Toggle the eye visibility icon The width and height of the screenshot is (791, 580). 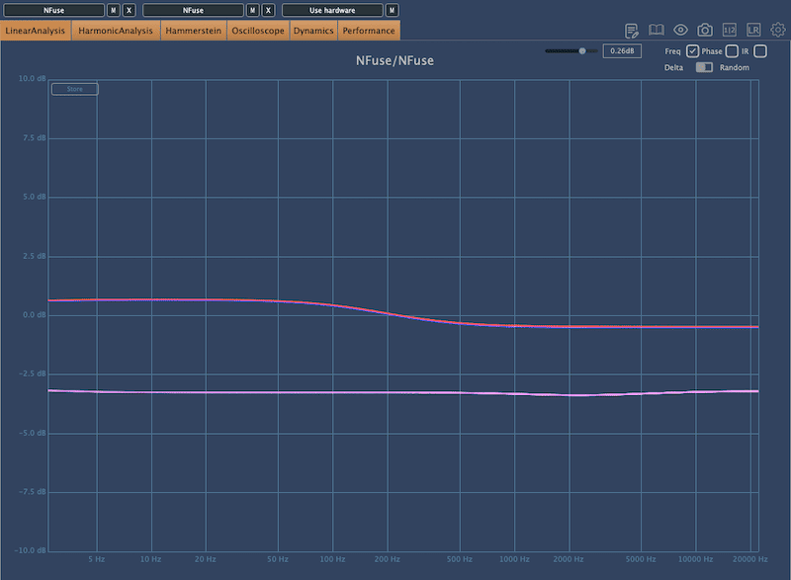point(680,31)
